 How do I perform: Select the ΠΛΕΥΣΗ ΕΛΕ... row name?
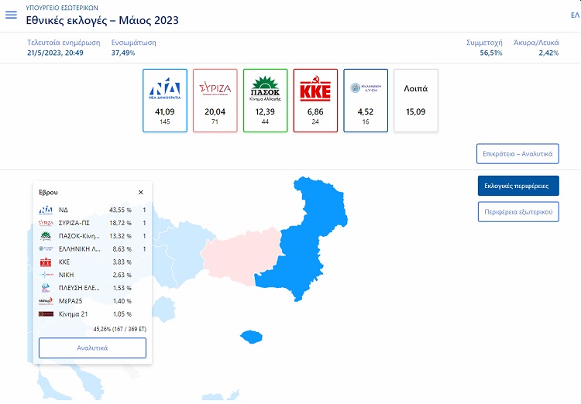pyautogui.click(x=79, y=288)
